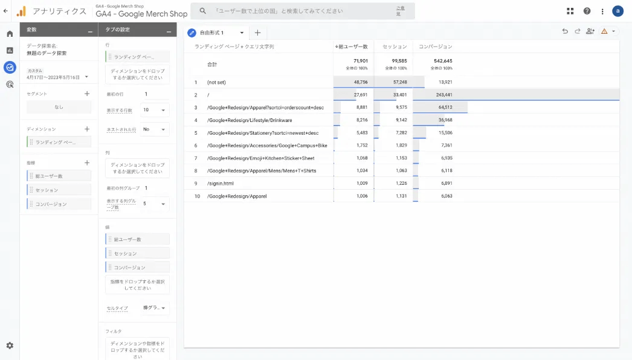Click the share exploration people icon

(x=590, y=31)
